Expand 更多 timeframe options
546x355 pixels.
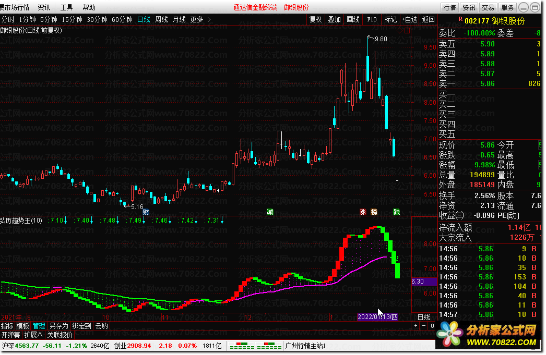(x=200, y=19)
